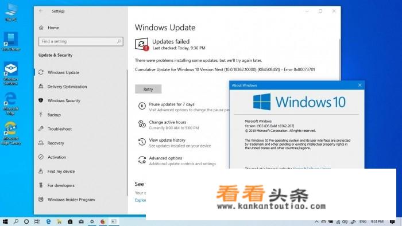Open Your Phone desktop shortcut
The width and height of the screenshot is (402, 226).
[x=11, y=41]
